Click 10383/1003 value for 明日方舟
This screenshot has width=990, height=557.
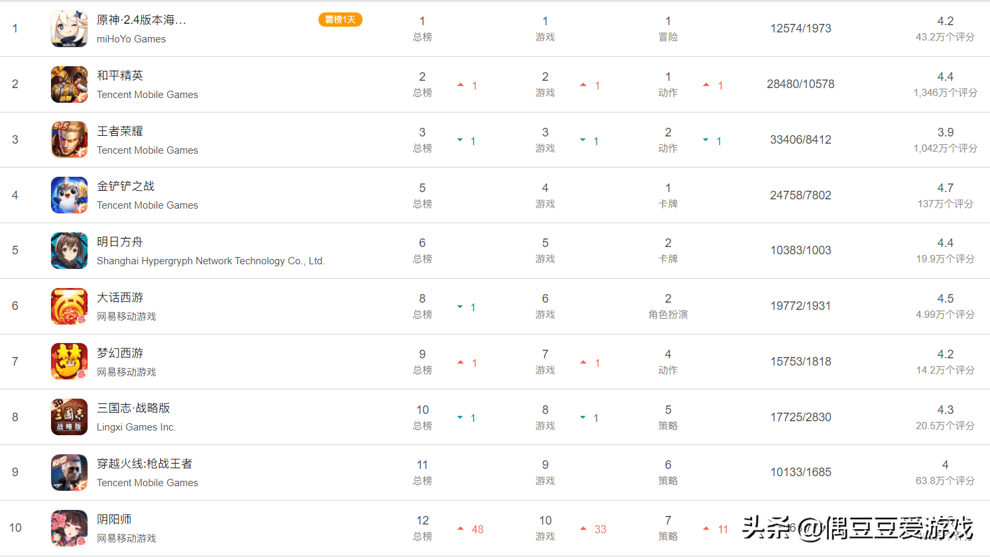pos(800,250)
